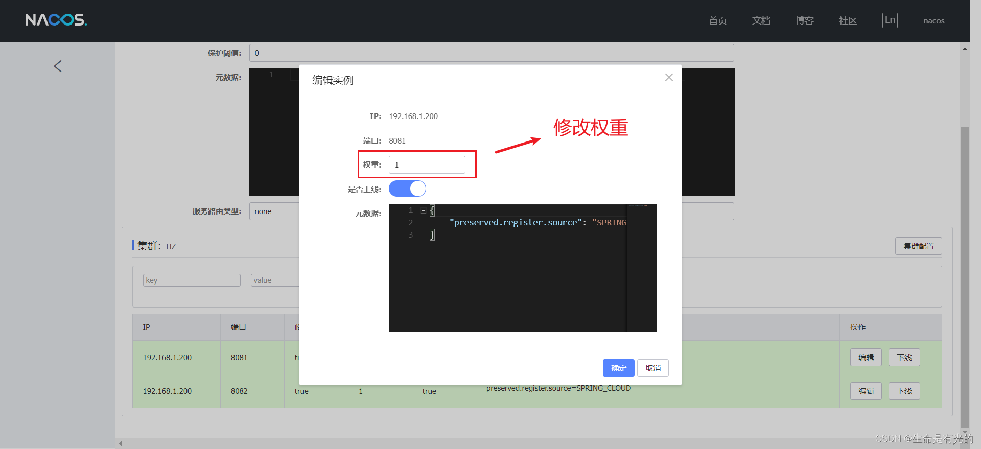Click the Nacos logo

click(56, 20)
